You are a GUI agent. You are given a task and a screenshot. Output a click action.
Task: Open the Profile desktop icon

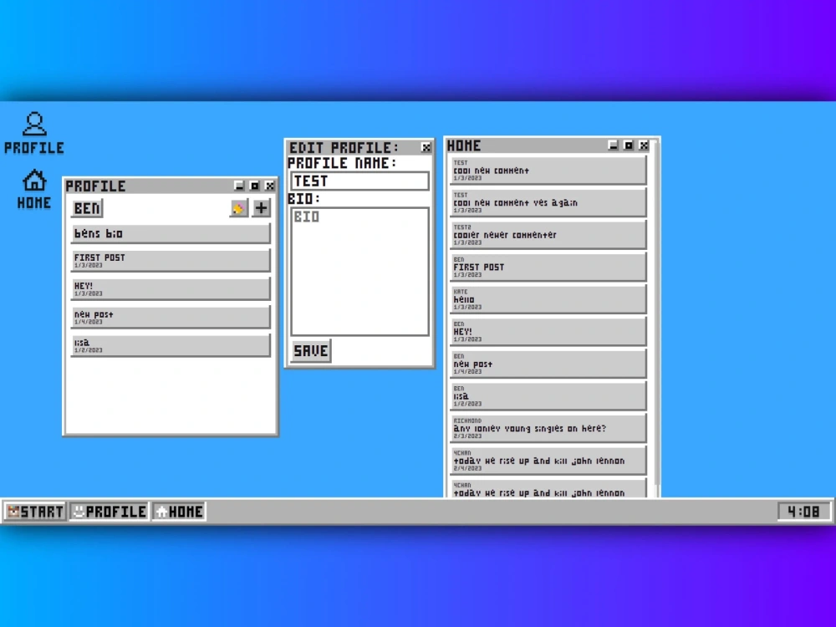tap(34, 133)
